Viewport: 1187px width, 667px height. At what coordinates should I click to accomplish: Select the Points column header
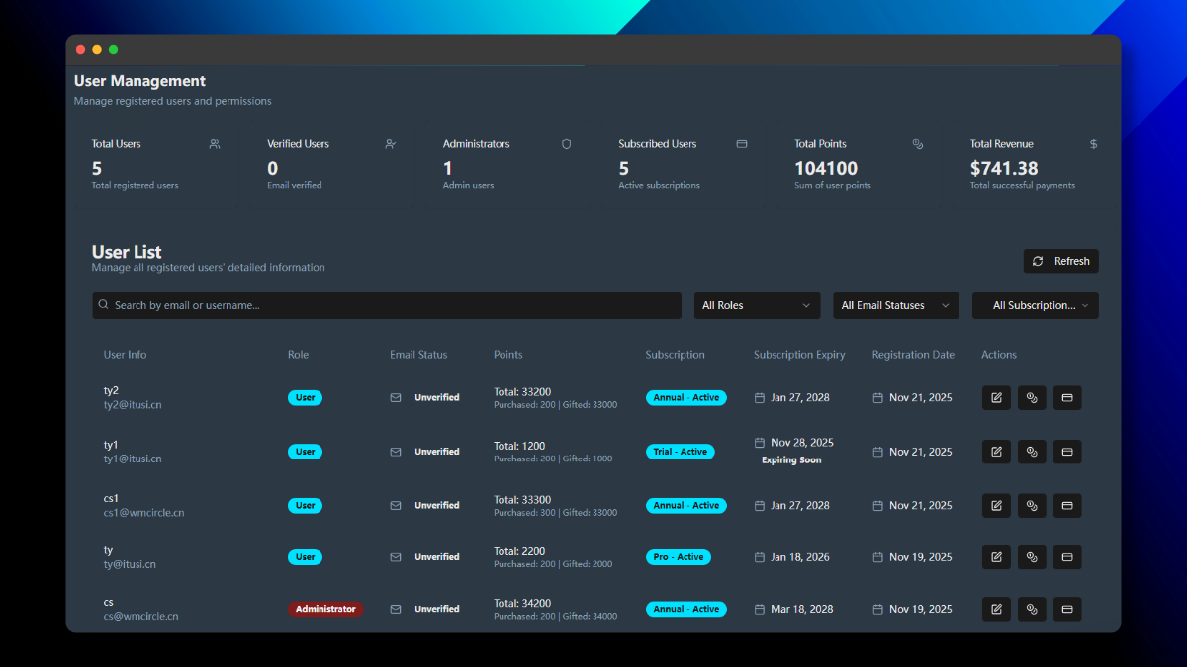[x=507, y=354]
